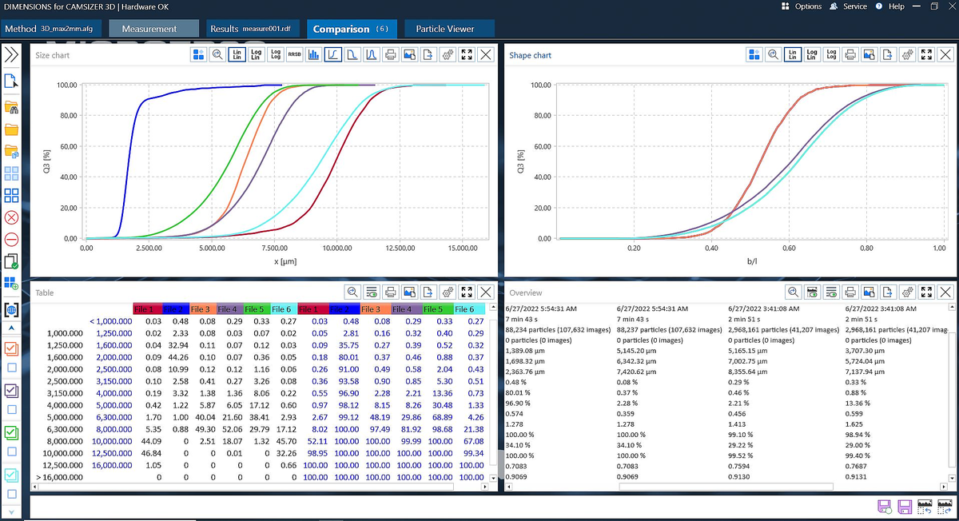The image size is (959, 521).
Task: Show density distribution curve on Size chart
Action: click(371, 54)
